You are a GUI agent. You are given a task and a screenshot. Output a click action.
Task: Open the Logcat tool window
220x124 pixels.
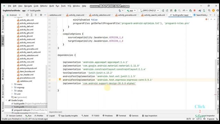point(51,116)
